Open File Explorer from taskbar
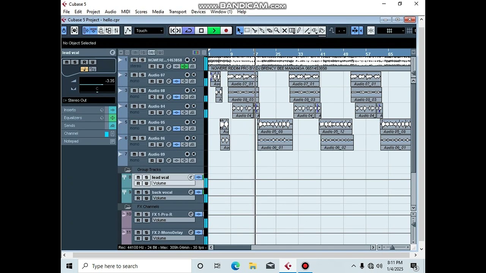The width and height of the screenshot is (486, 273). 253,266
